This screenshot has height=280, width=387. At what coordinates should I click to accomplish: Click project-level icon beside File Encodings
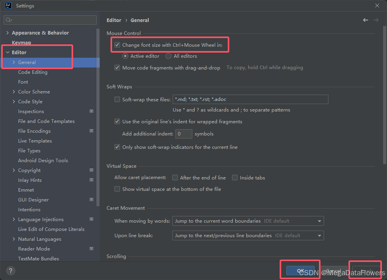[x=91, y=131]
